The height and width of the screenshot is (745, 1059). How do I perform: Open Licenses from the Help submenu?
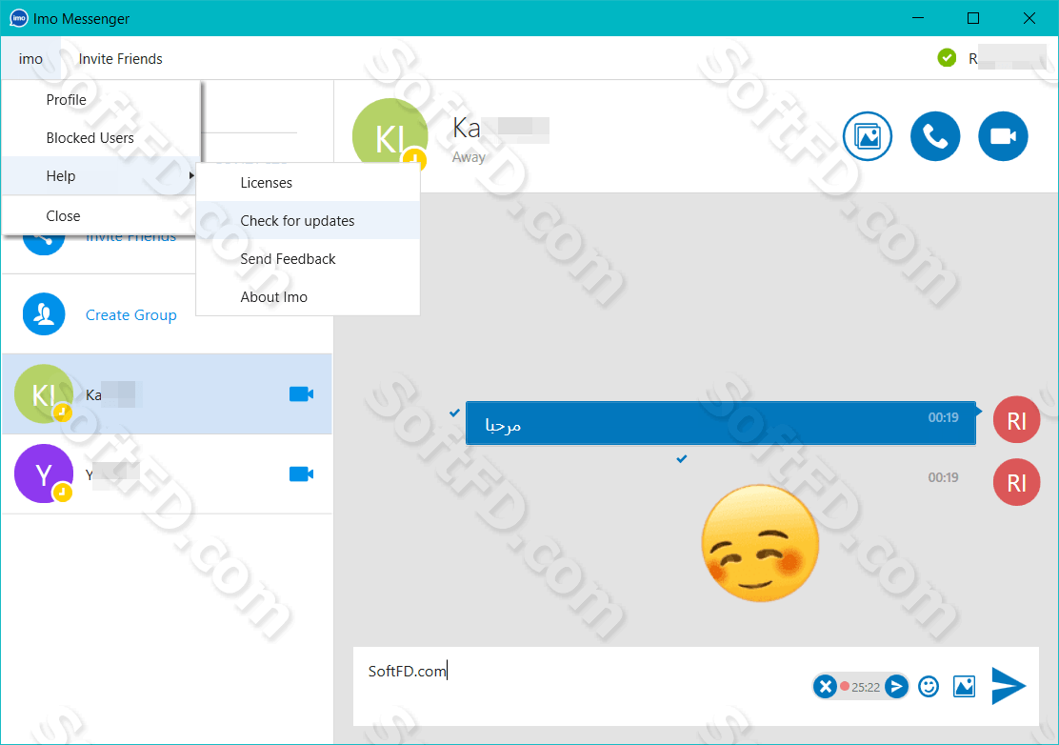308,183
